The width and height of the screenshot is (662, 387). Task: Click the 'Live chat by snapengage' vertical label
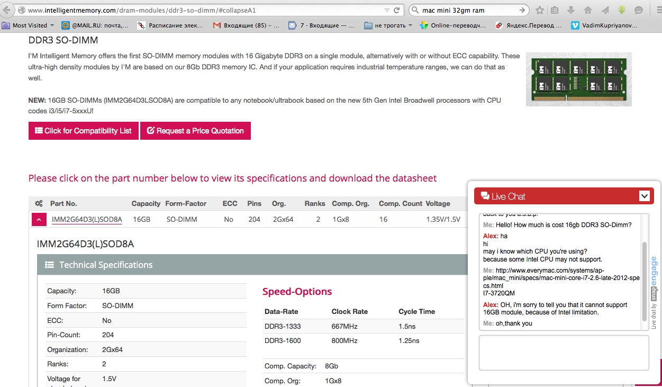[654, 293]
